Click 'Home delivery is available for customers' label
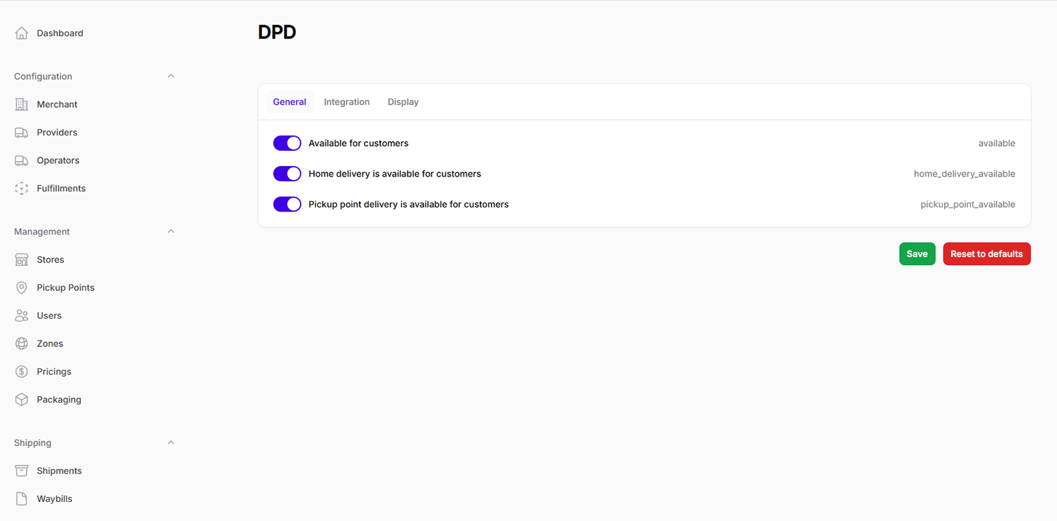This screenshot has height=521, width=1057. pos(394,174)
